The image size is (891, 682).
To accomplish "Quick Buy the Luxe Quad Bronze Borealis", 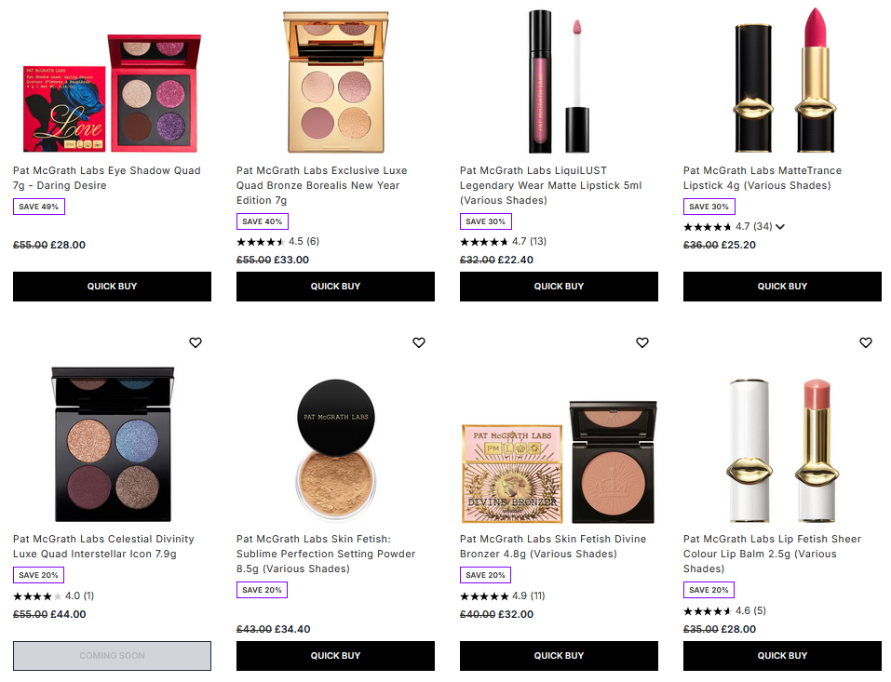I will [x=335, y=287].
